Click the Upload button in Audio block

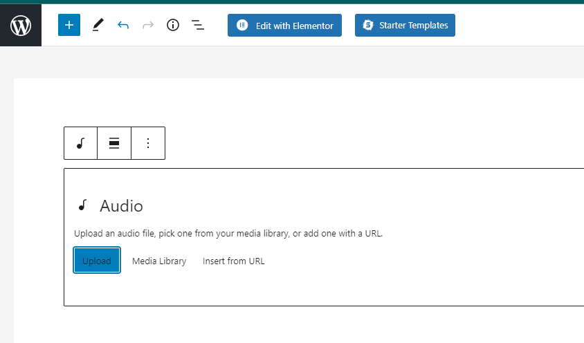click(x=97, y=260)
